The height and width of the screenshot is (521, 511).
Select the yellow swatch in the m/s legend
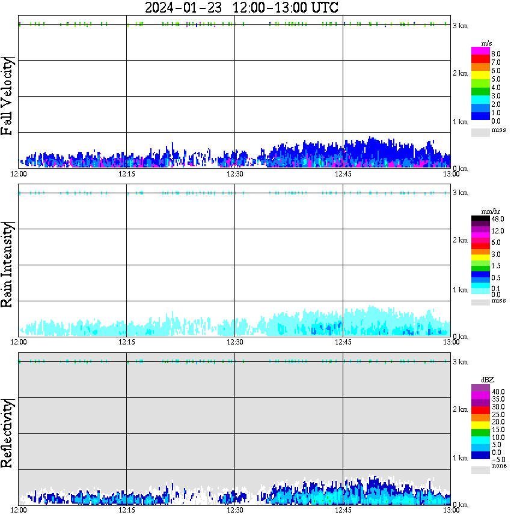[480, 76]
